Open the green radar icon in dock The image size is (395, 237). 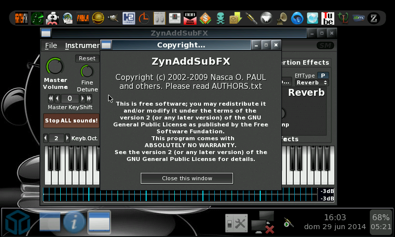(x=37, y=18)
